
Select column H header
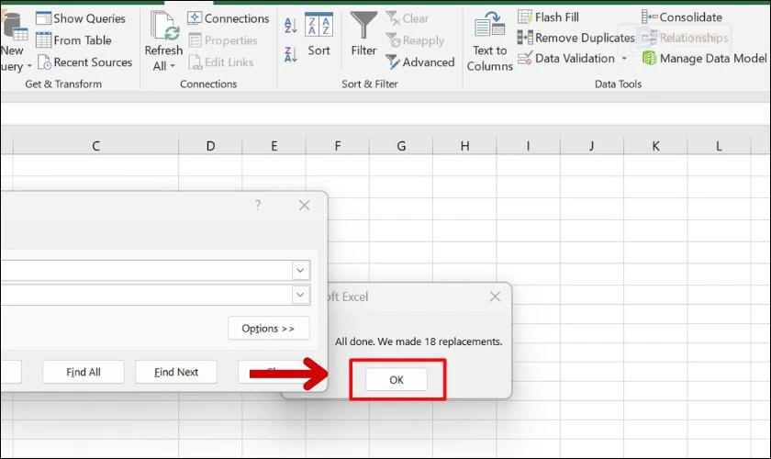[464, 146]
